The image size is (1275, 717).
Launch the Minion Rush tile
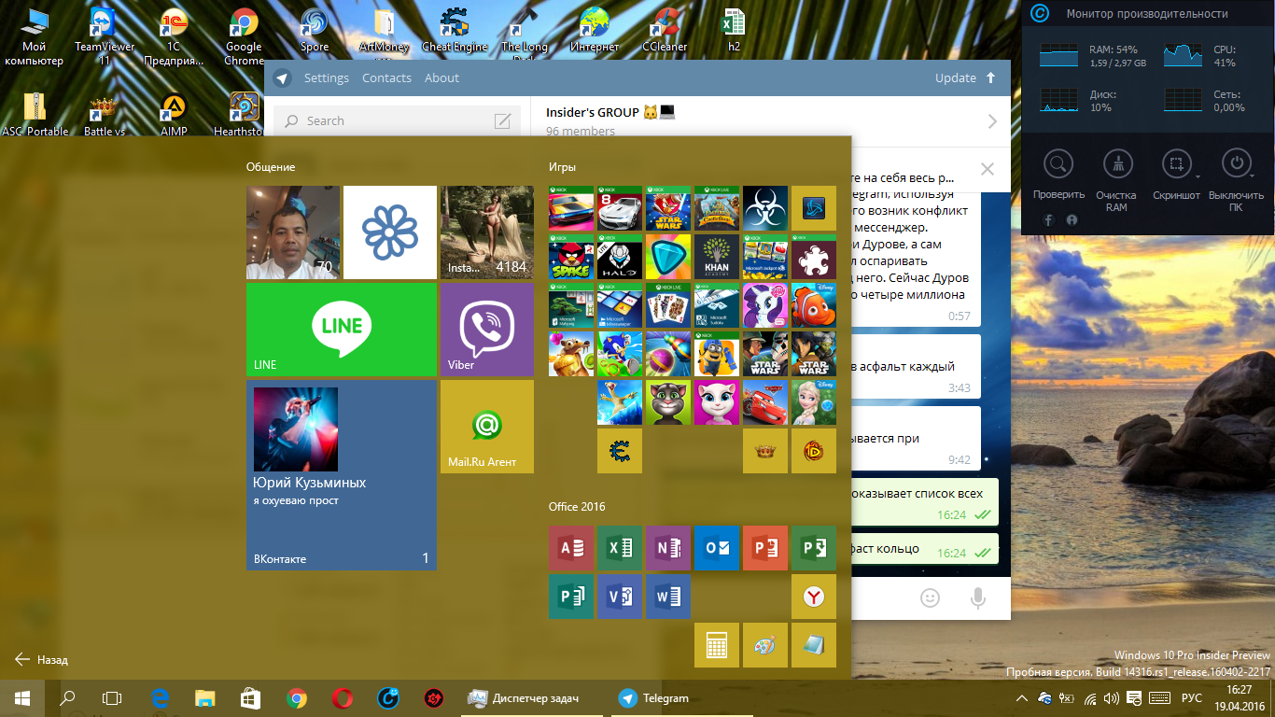(x=717, y=354)
